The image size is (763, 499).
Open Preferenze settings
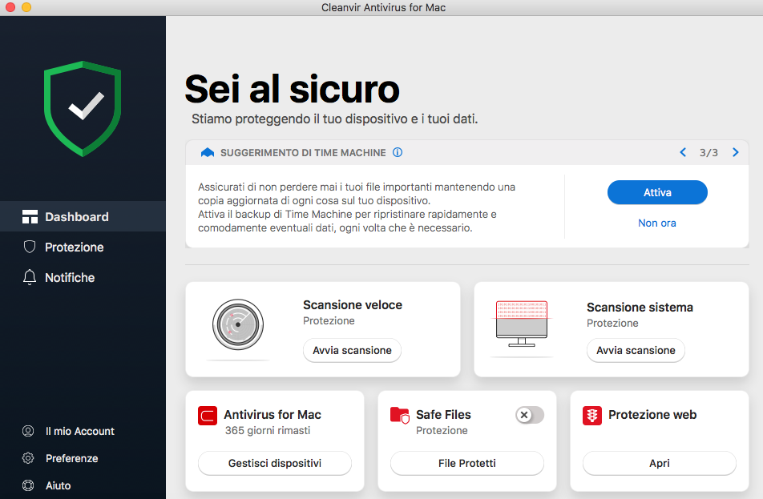72,458
